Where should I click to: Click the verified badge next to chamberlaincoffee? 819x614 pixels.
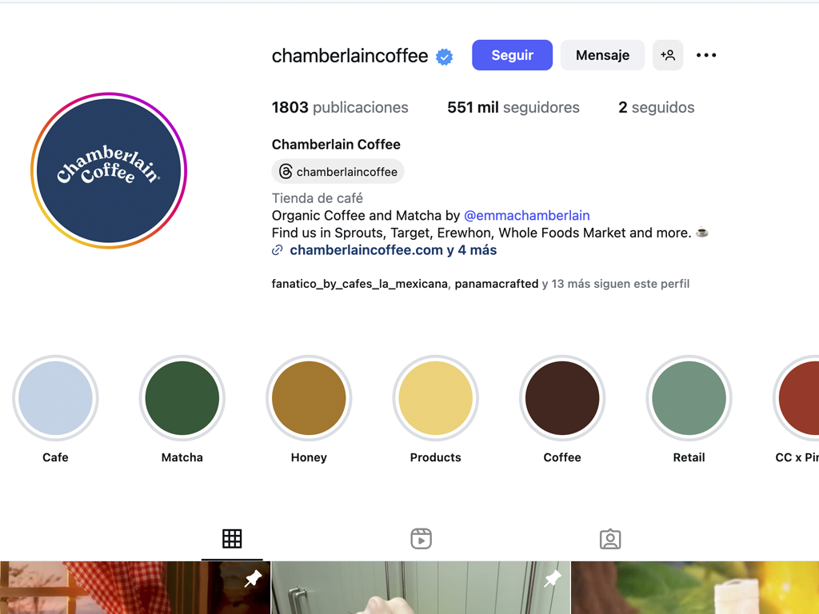445,57
